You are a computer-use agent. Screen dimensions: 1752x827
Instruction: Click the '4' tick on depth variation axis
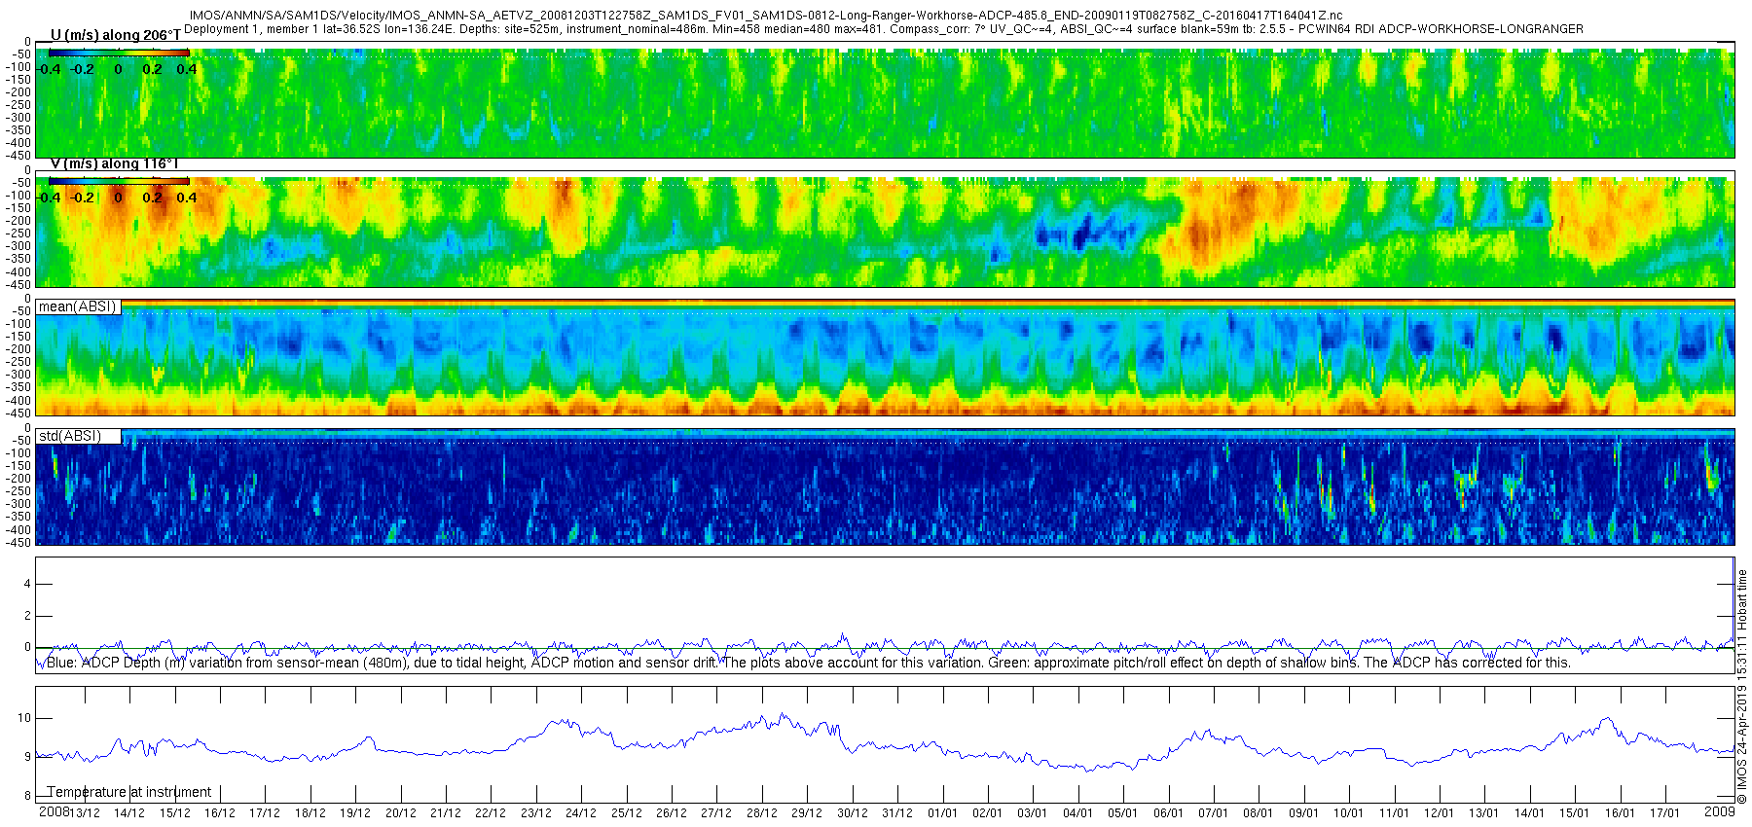(27, 584)
